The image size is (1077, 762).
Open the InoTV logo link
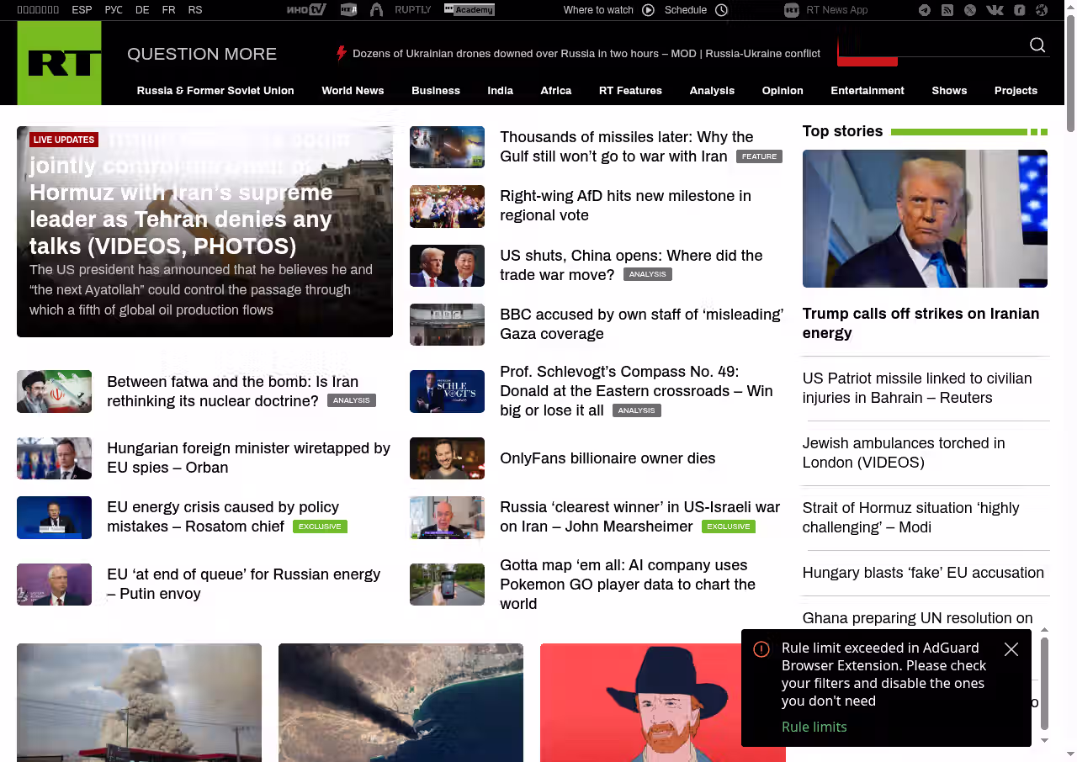click(x=305, y=10)
